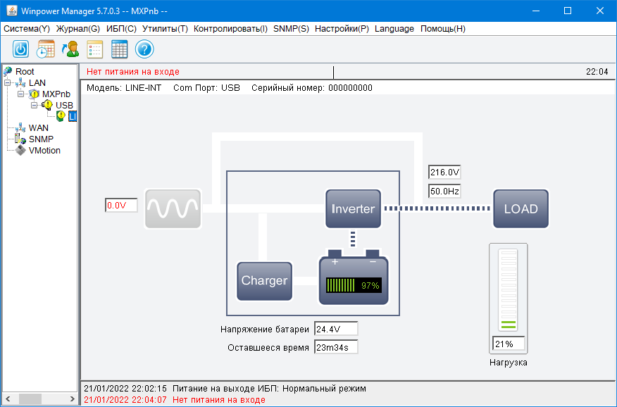Select the VMotion tree item label
Screen dimensions: 617x407
pos(44,150)
